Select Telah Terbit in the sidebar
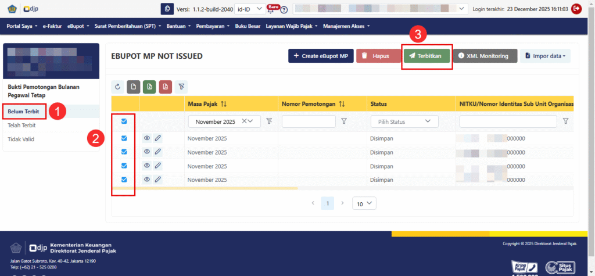 21,125
